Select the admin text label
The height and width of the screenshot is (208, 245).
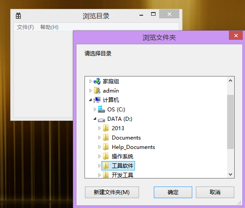(111, 91)
